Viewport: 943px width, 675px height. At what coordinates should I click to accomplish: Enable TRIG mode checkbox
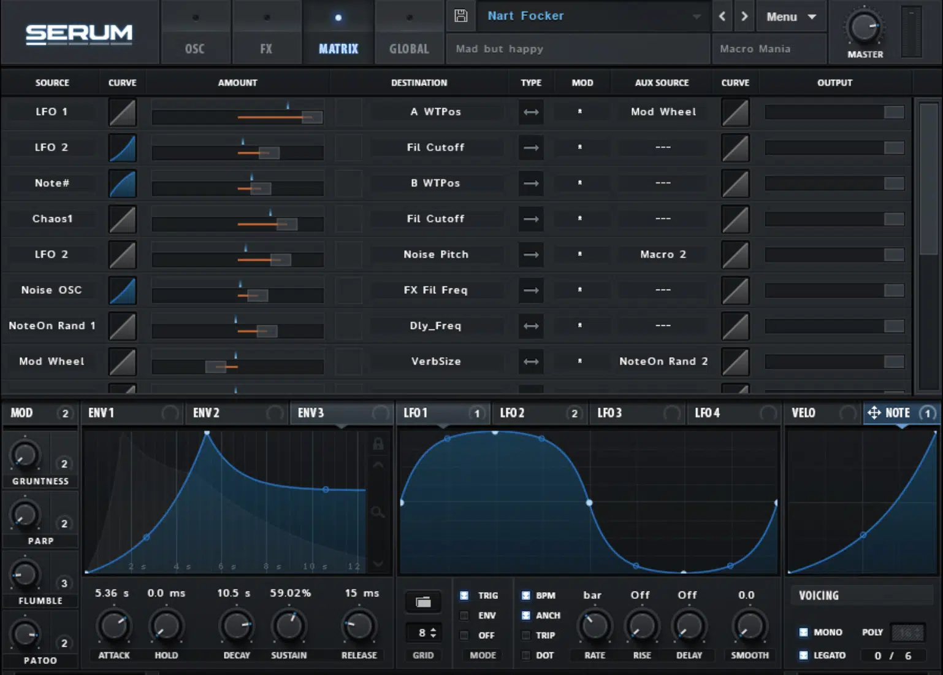(x=464, y=595)
